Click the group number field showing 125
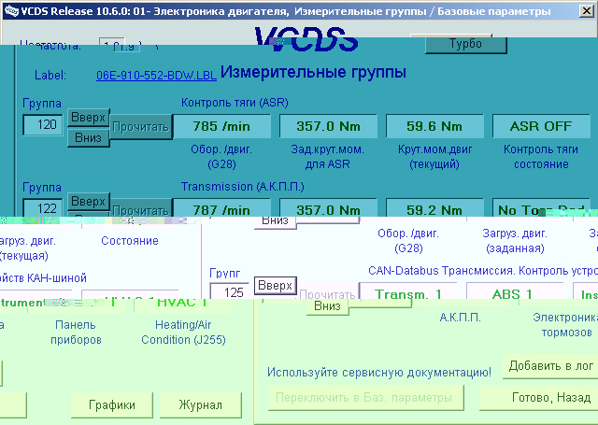This screenshot has height=425, width=598. (230, 291)
